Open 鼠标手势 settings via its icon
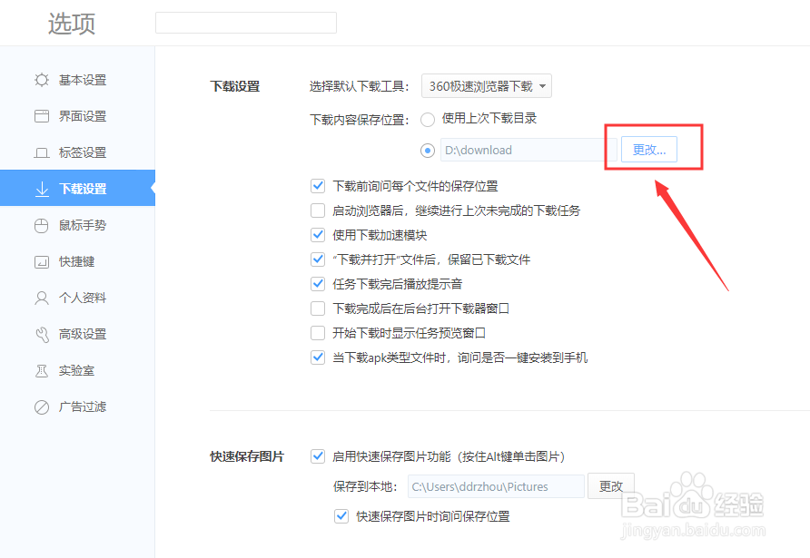 click(x=42, y=225)
